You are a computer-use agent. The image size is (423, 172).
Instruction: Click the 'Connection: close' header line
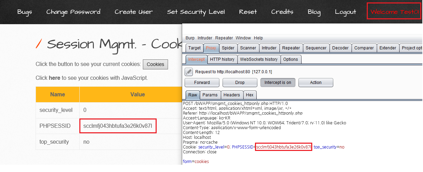[x=200, y=152]
